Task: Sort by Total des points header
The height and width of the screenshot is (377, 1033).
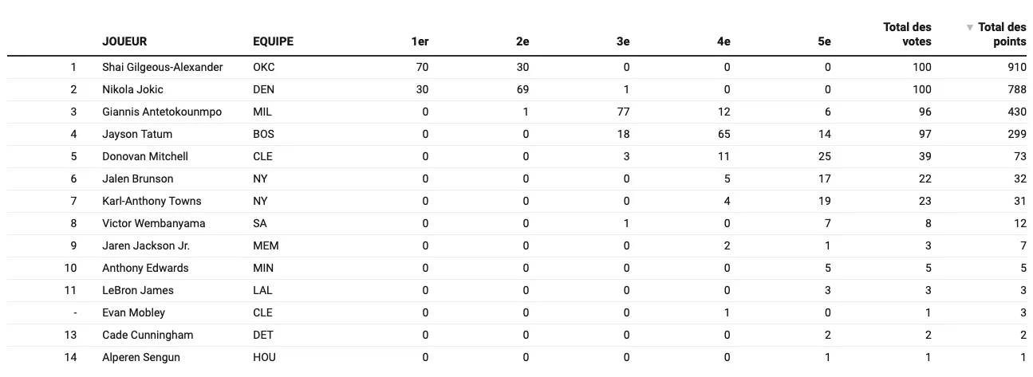Action: tap(1002, 34)
